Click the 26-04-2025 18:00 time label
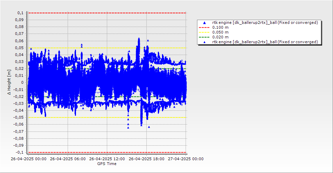The height and width of the screenshot is (173, 333). 146,159
